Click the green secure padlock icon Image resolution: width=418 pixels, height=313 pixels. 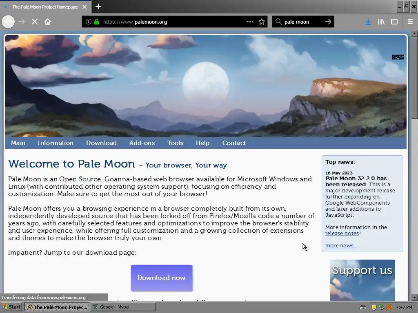click(x=97, y=22)
